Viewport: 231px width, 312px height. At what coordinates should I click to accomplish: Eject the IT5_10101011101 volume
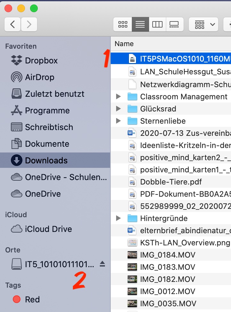point(102,264)
